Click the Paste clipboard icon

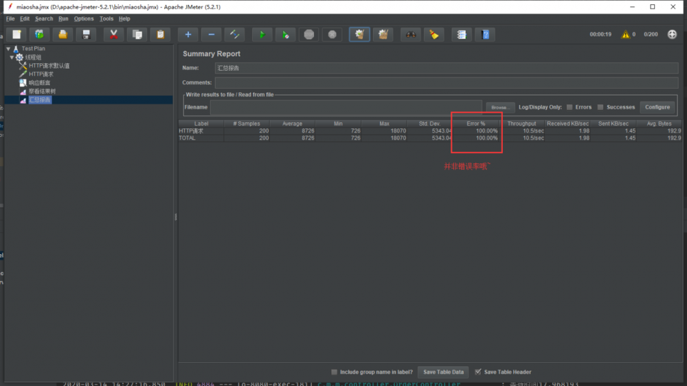coord(160,34)
